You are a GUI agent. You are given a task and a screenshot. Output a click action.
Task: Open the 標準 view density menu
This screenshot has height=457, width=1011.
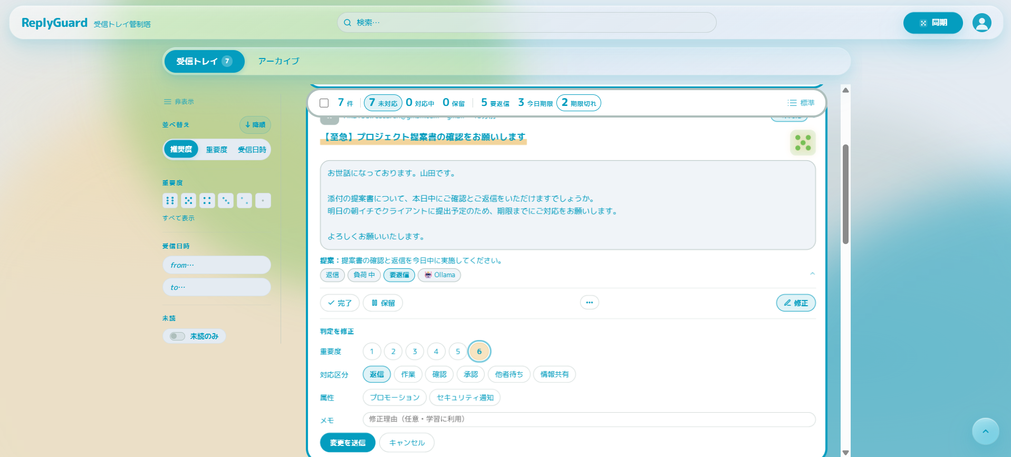tap(801, 103)
